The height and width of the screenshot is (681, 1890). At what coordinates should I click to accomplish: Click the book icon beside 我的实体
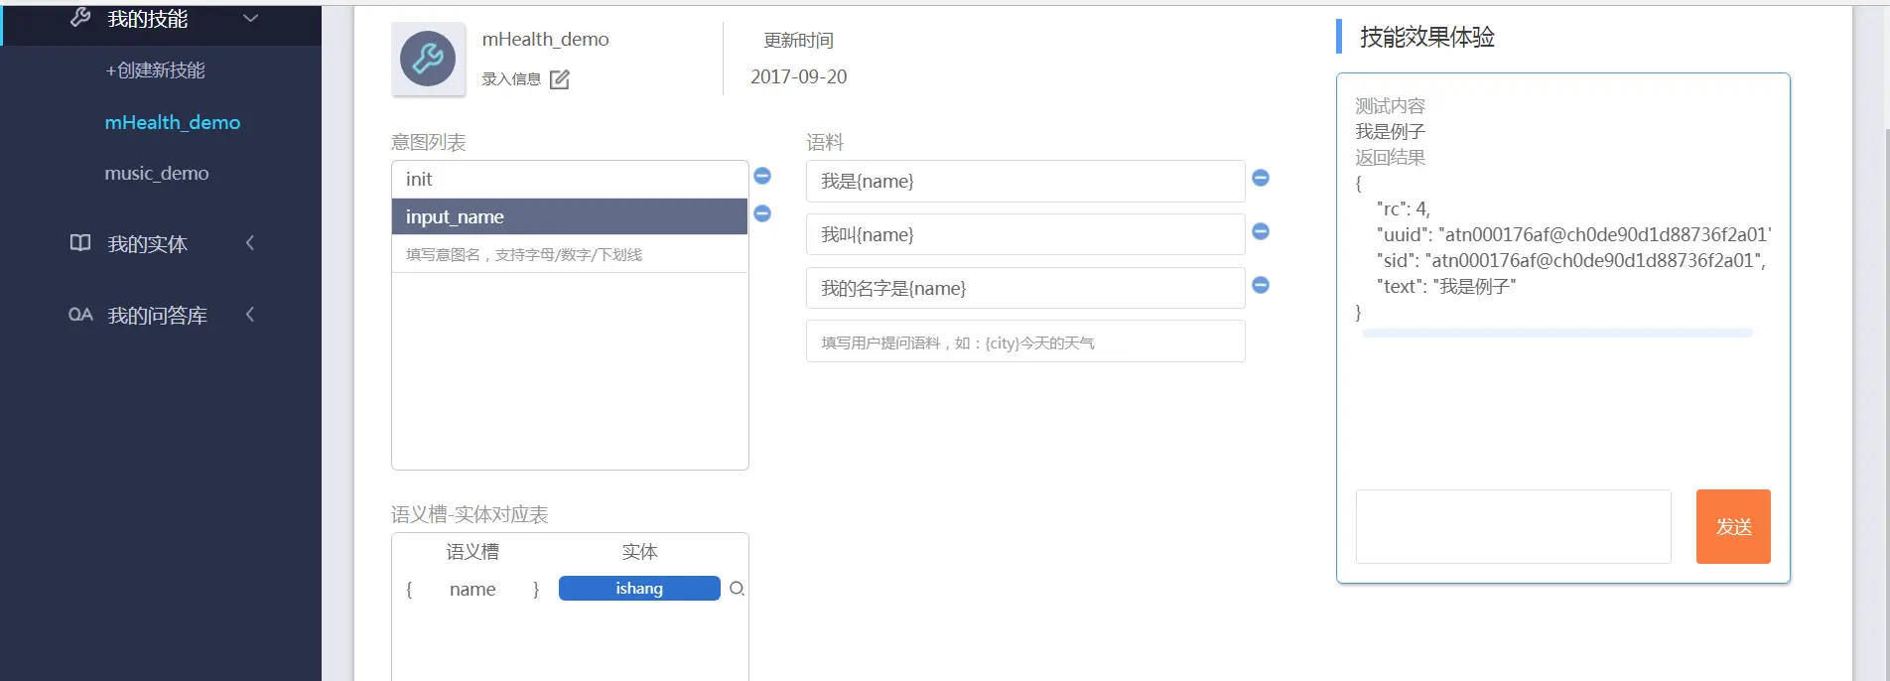pyautogui.click(x=80, y=243)
